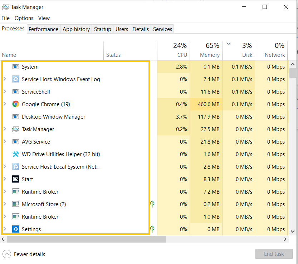Switch to the Performance tab

tap(43, 29)
